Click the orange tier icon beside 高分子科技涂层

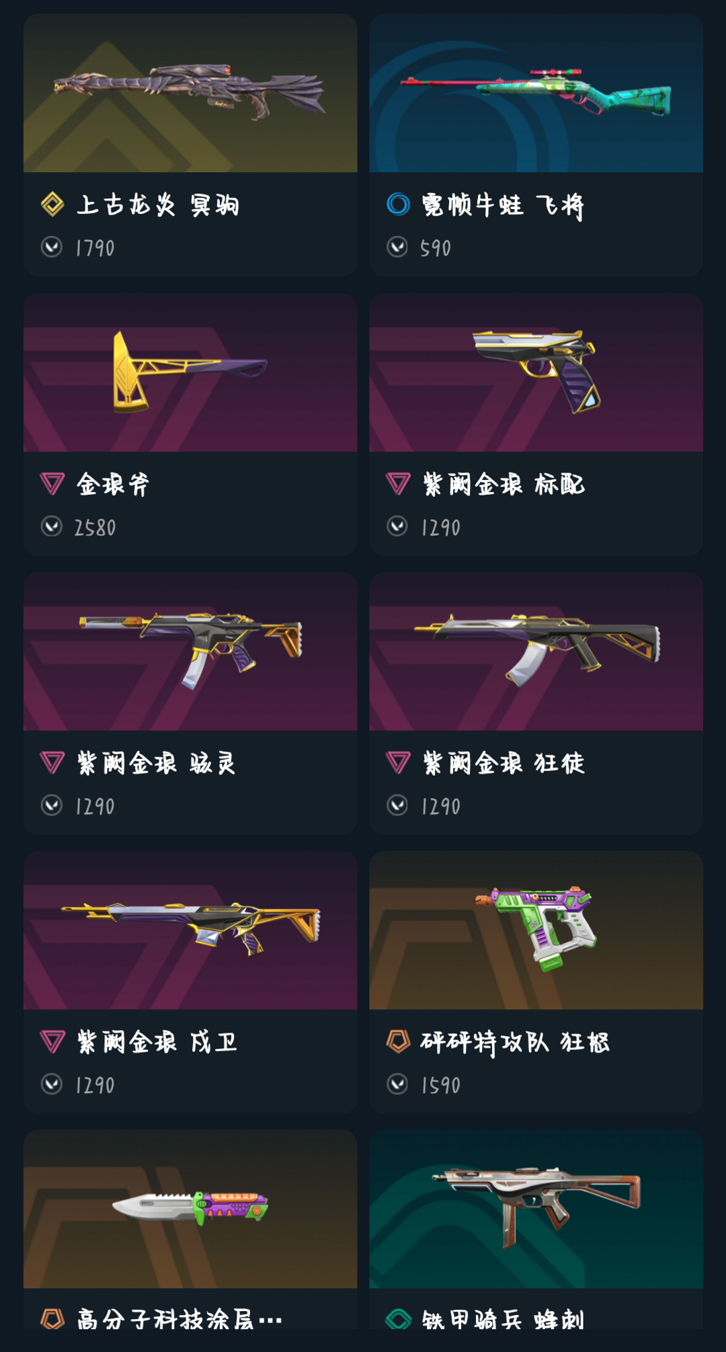pos(52,1319)
